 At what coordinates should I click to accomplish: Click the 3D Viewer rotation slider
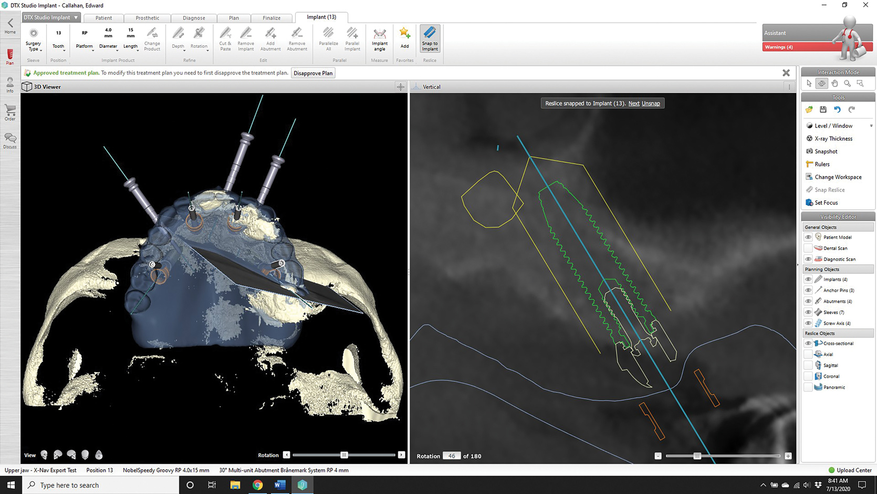pyautogui.click(x=344, y=455)
